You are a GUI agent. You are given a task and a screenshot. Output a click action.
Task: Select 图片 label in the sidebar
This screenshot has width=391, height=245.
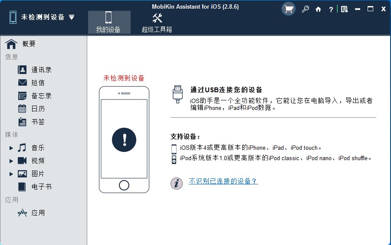pyautogui.click(x=38, y=174)
